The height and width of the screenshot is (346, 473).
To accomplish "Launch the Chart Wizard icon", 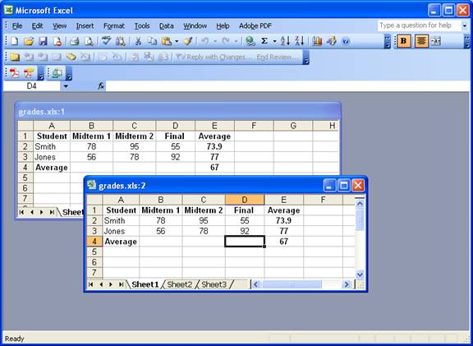I will click(317, 41).
